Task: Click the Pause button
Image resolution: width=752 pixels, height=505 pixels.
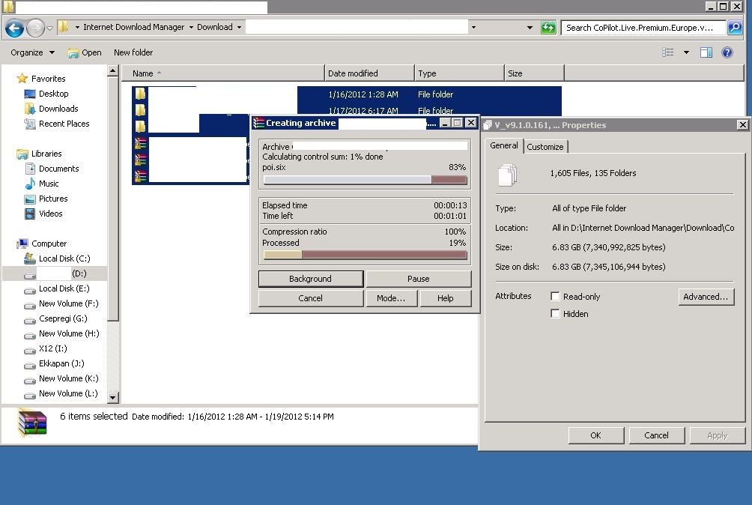Action: pyautogui.click(x=418, y=279)
